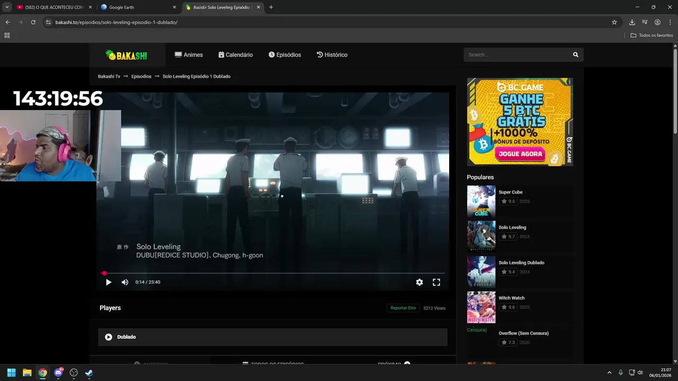
Task: Open the Chrome profile icon
Action: 657,22
